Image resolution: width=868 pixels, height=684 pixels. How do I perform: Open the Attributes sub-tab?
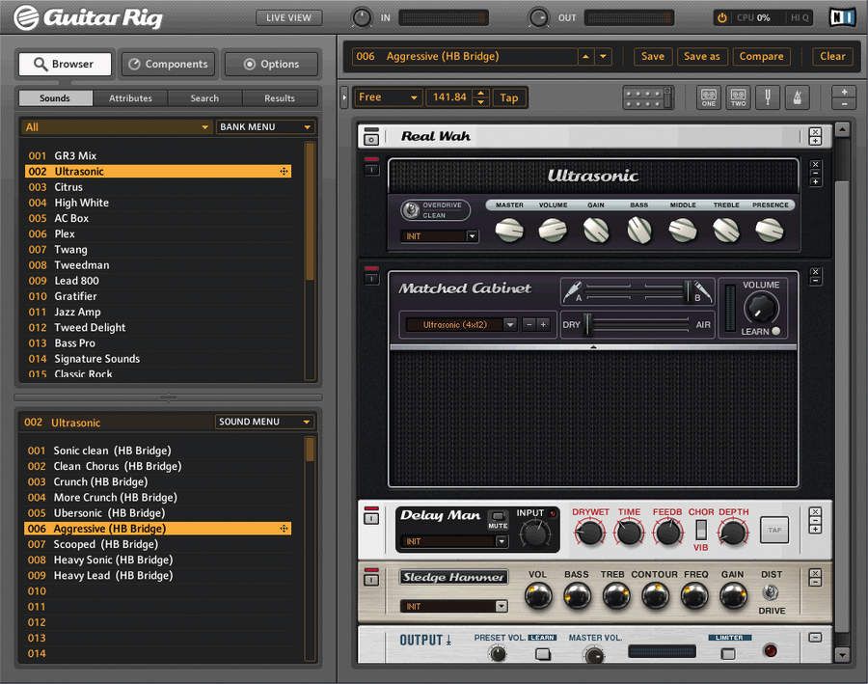point(130,98)
